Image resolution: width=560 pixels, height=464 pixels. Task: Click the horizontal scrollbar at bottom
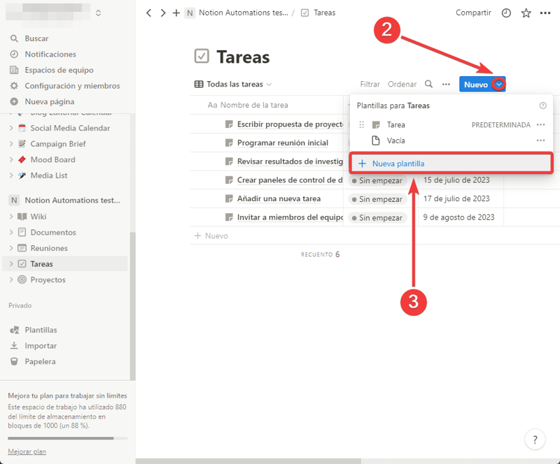click(248, 461)
